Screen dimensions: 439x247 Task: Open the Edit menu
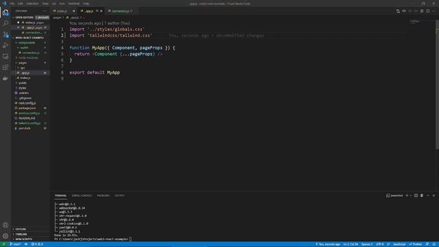tap(20, 3)
